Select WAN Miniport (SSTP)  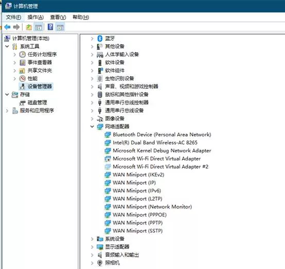pyautogui.click(x=137, y=230)
